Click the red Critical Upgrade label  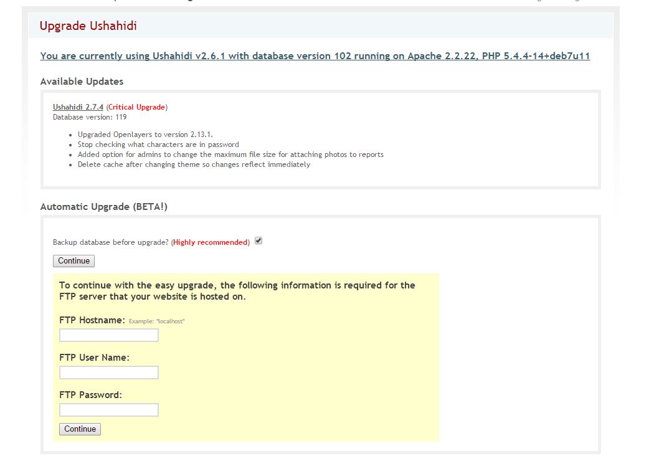click(136, 107)
